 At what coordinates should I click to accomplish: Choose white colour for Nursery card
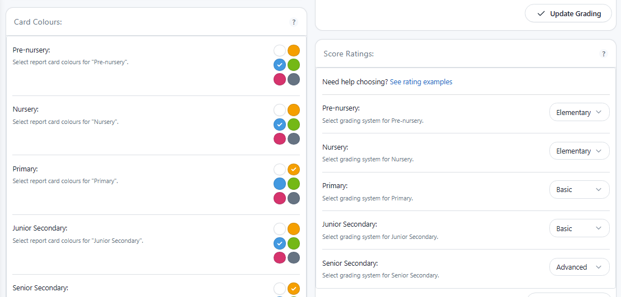click(x=280, y=110)
